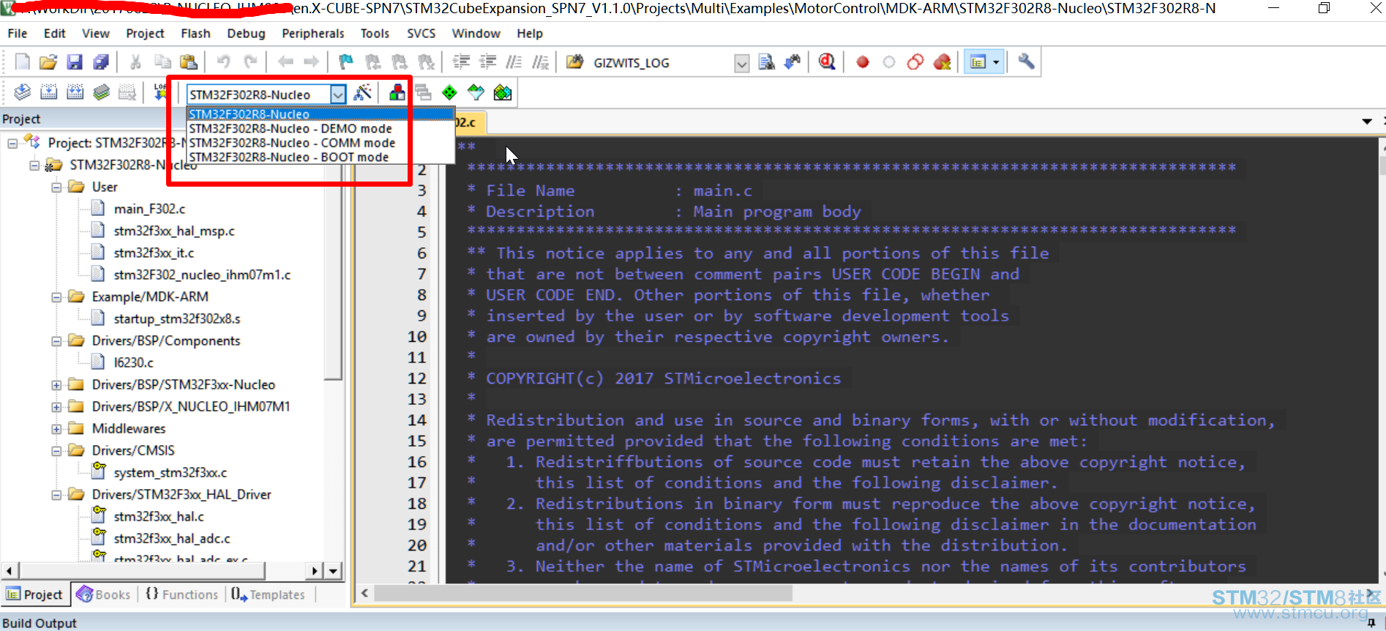Select system_stm32f3xx.c file
Viewport: 1386px width, 631px height.
click(171, 473)
